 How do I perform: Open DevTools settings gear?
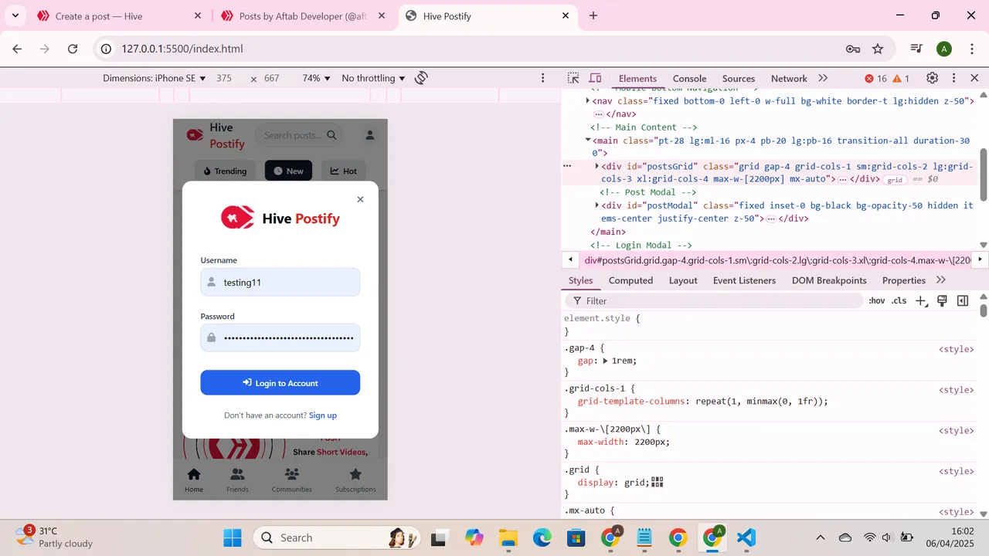(933, 78)
